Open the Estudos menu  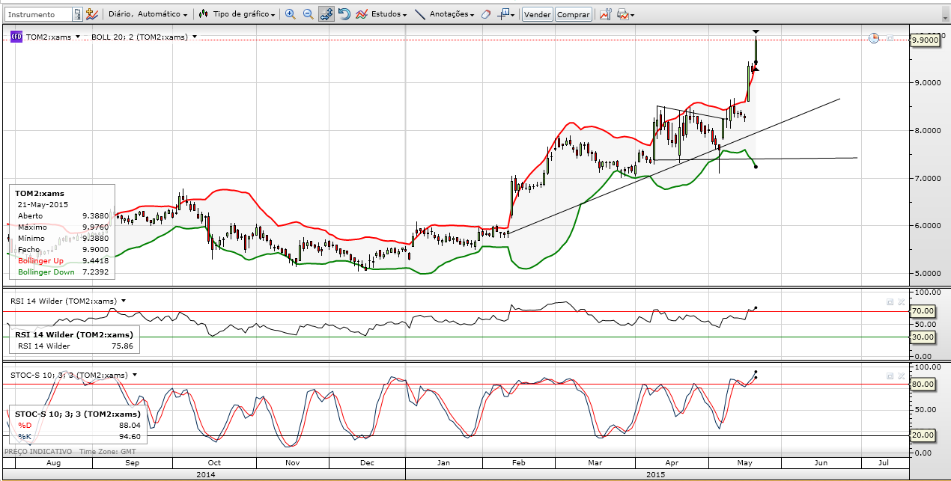click(388, 14)
